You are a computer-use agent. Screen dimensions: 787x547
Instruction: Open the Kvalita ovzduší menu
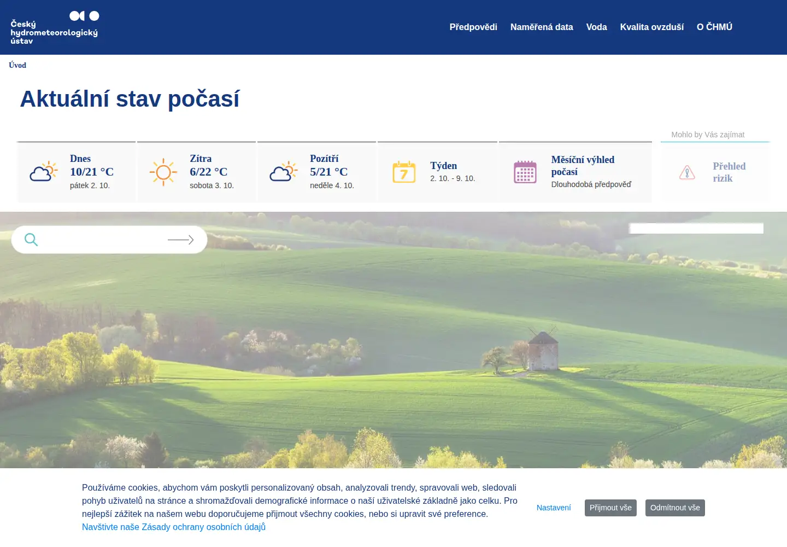[652, 27]
